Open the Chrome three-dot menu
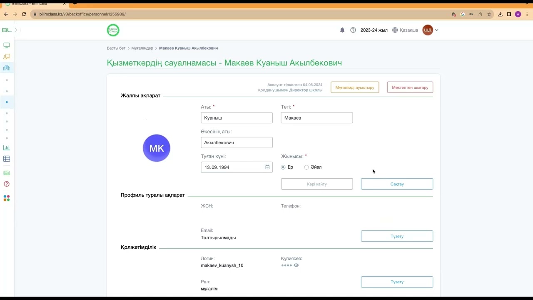This screenshot has width=533, height=300. [527, 14]
